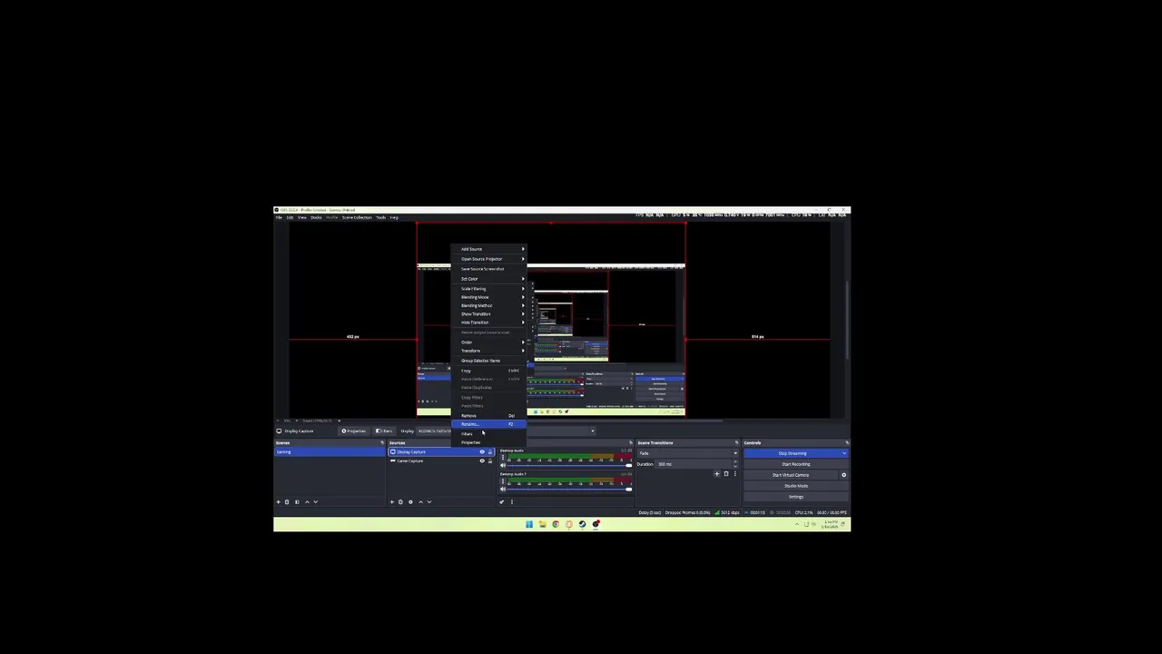Screen dimensions: 1162x654
Task: Expand the Set Color submenu
Action: click(x=487, y=279)
